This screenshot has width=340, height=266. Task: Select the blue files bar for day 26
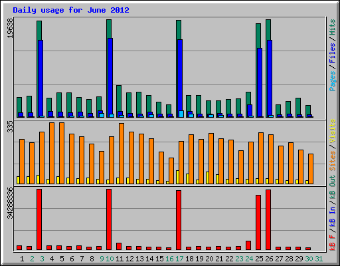coord(270,78)
